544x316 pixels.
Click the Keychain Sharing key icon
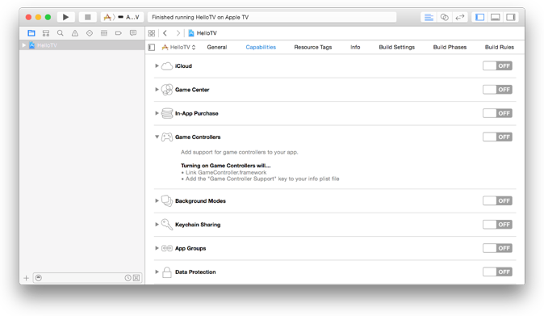tap(167, 225)
